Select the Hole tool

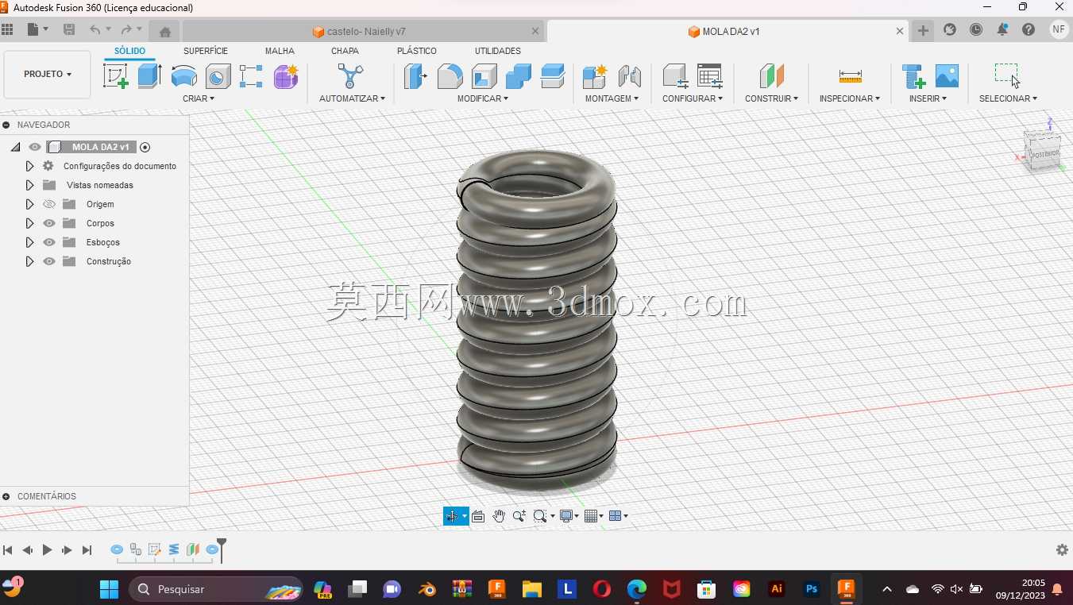(218, 76)
